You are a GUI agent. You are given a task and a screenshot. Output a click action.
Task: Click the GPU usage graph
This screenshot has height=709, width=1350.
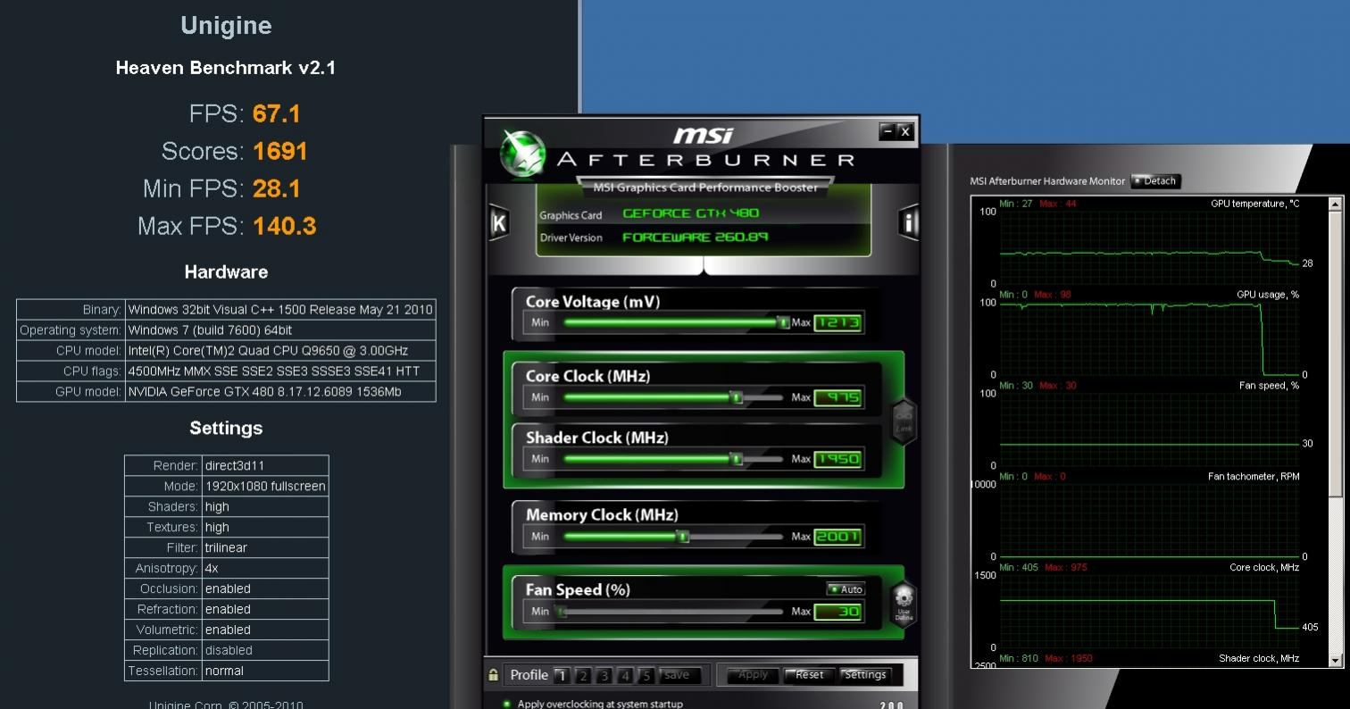(1149, 339)
